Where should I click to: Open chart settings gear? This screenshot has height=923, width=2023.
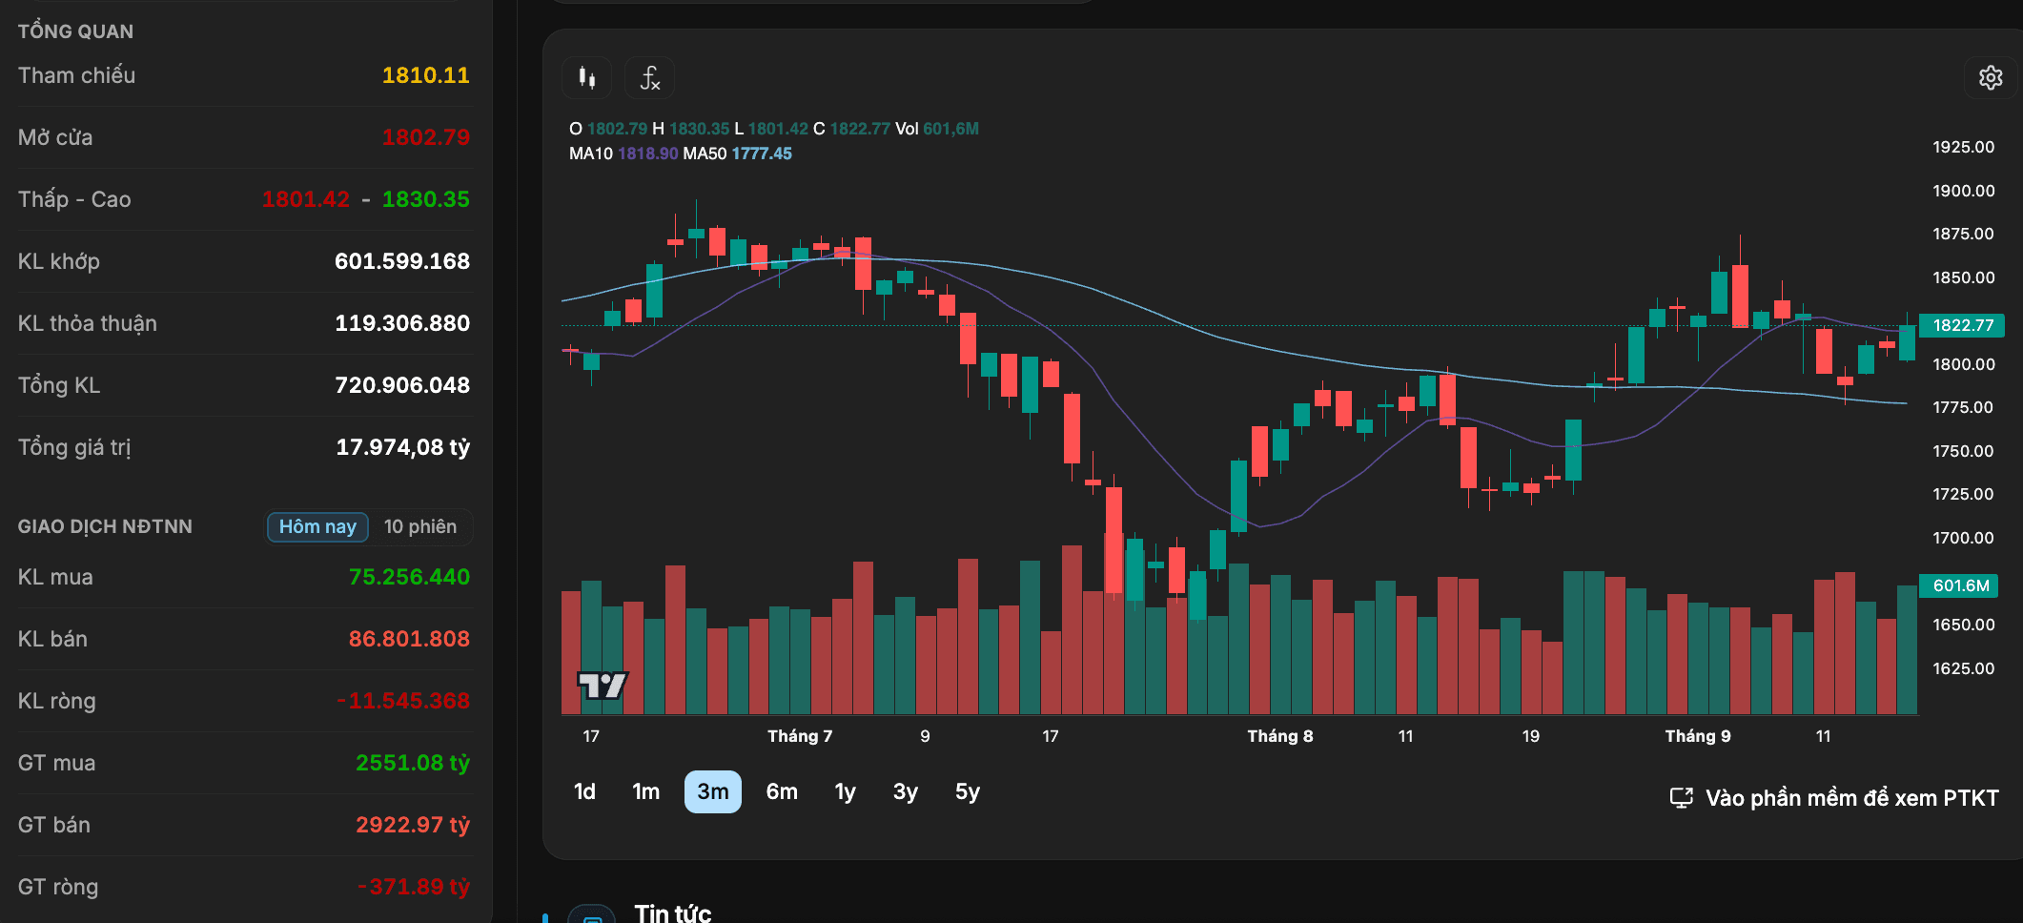(x=1991, y=77)
